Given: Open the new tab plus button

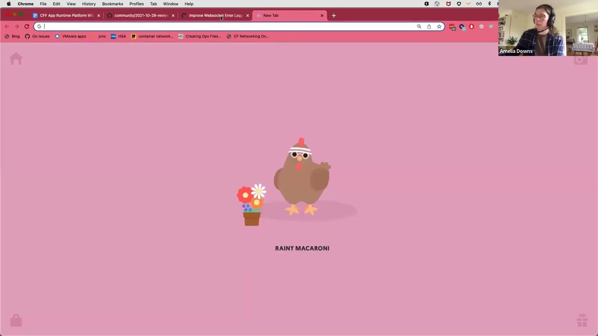Looking at the screenshot, I should tap(334, 15).
